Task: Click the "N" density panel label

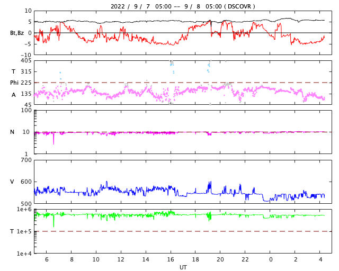Action: tap(12, 132)
